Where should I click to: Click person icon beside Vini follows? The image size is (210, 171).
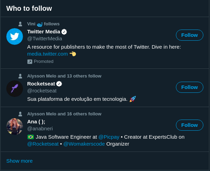pyautogui.click(x=20, y=24)
